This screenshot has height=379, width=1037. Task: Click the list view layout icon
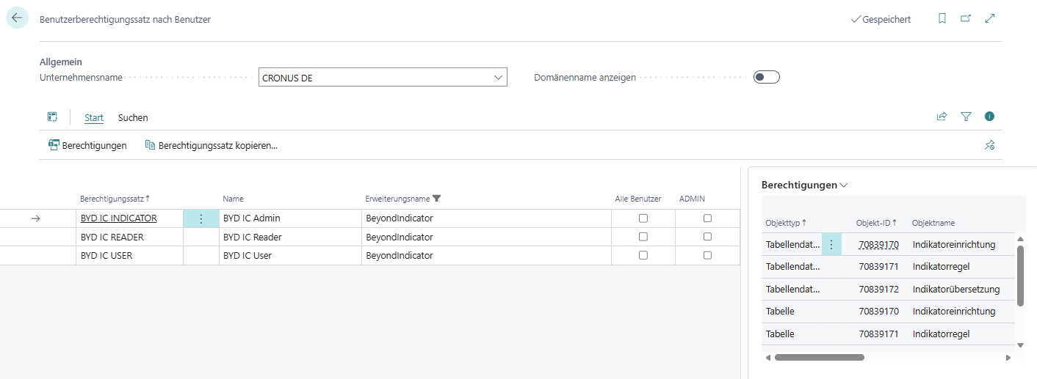(52, 117)
